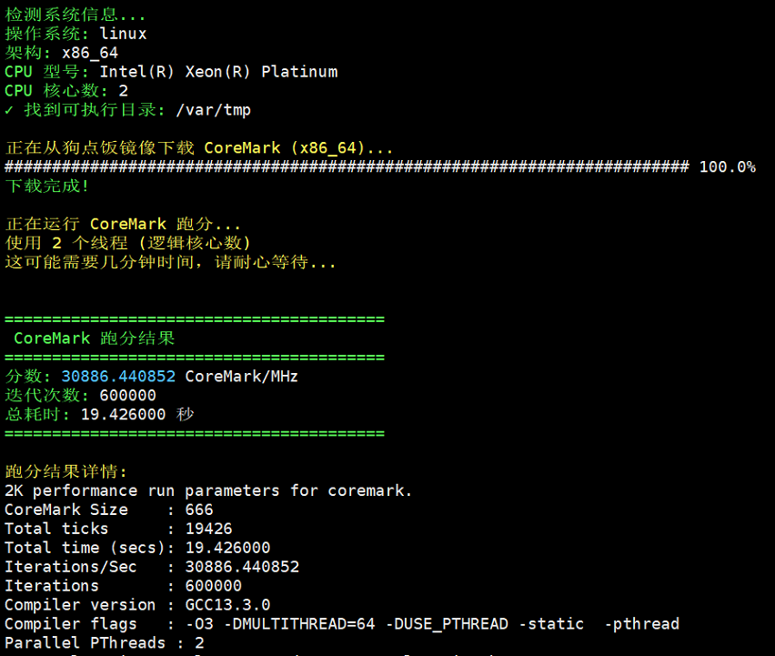Click the CoreMark Size value 666

[x=198, y=510]
